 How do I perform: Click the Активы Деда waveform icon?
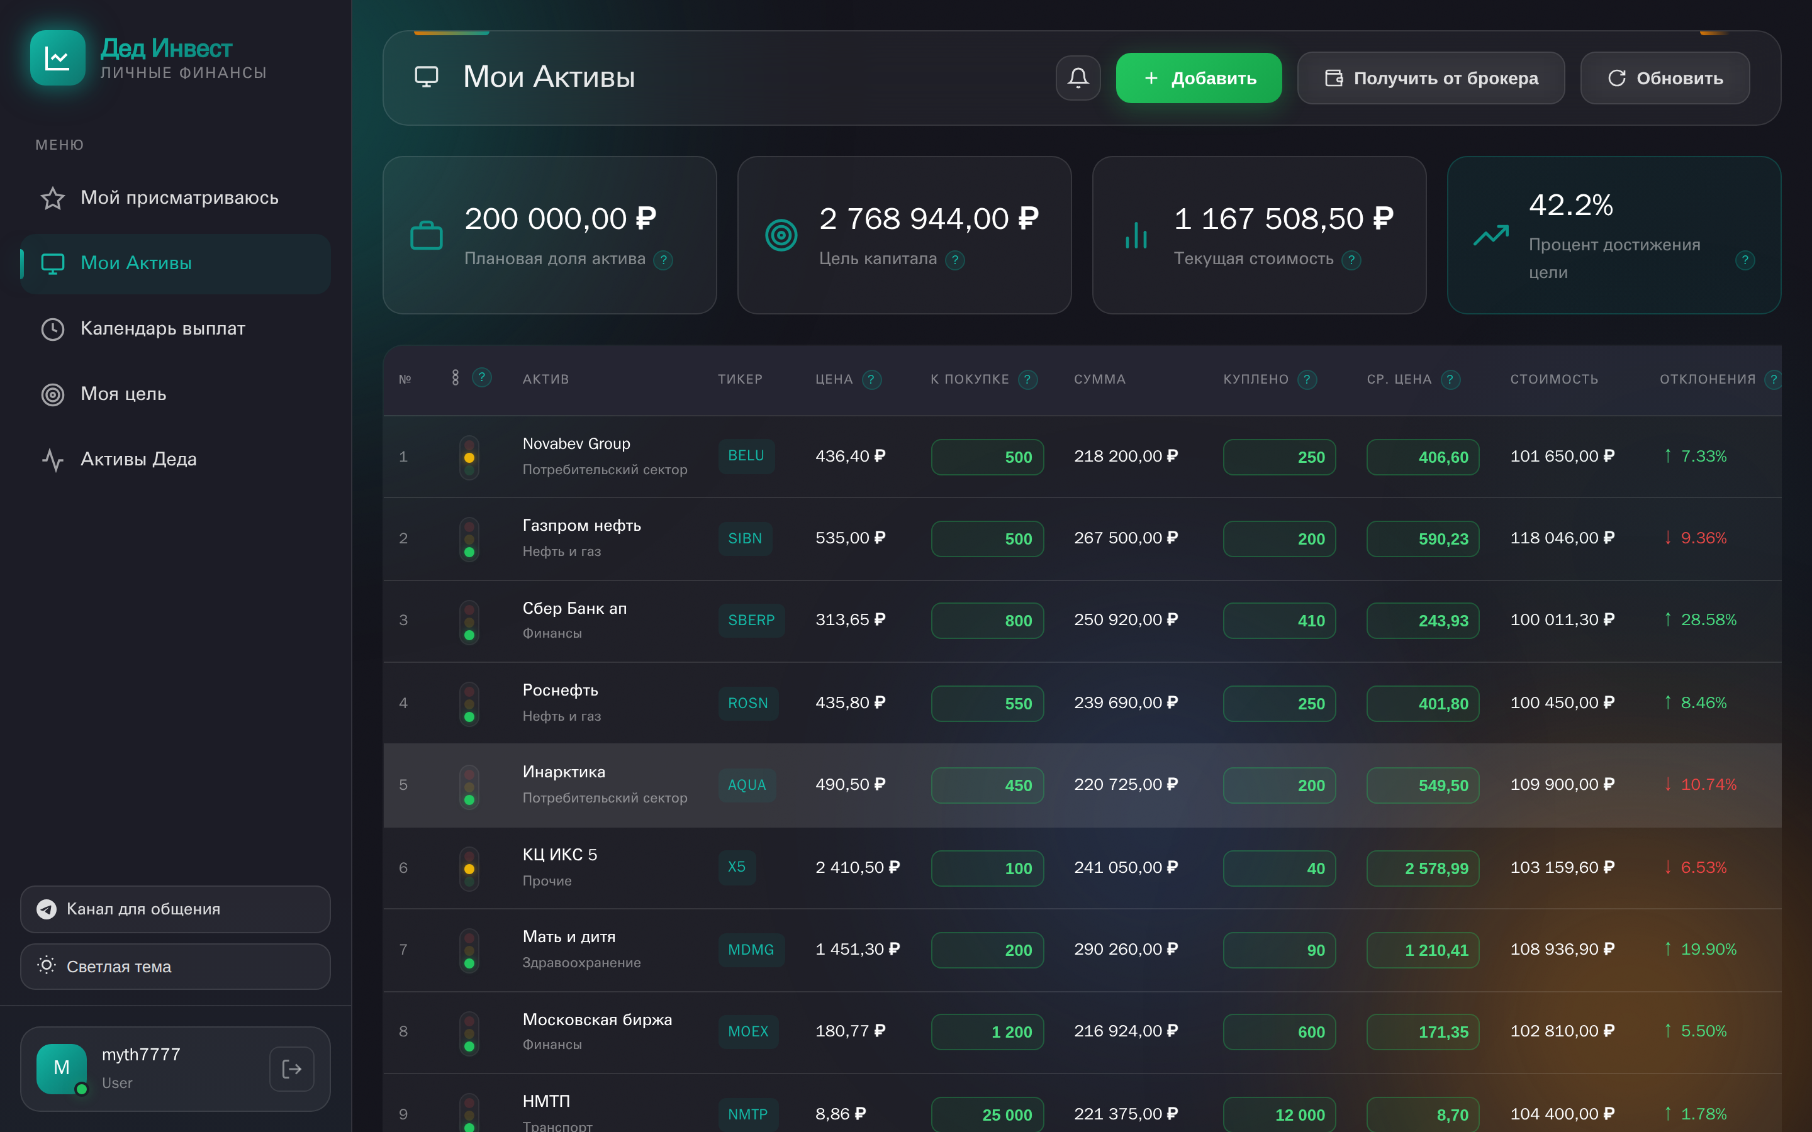point(52,459)
